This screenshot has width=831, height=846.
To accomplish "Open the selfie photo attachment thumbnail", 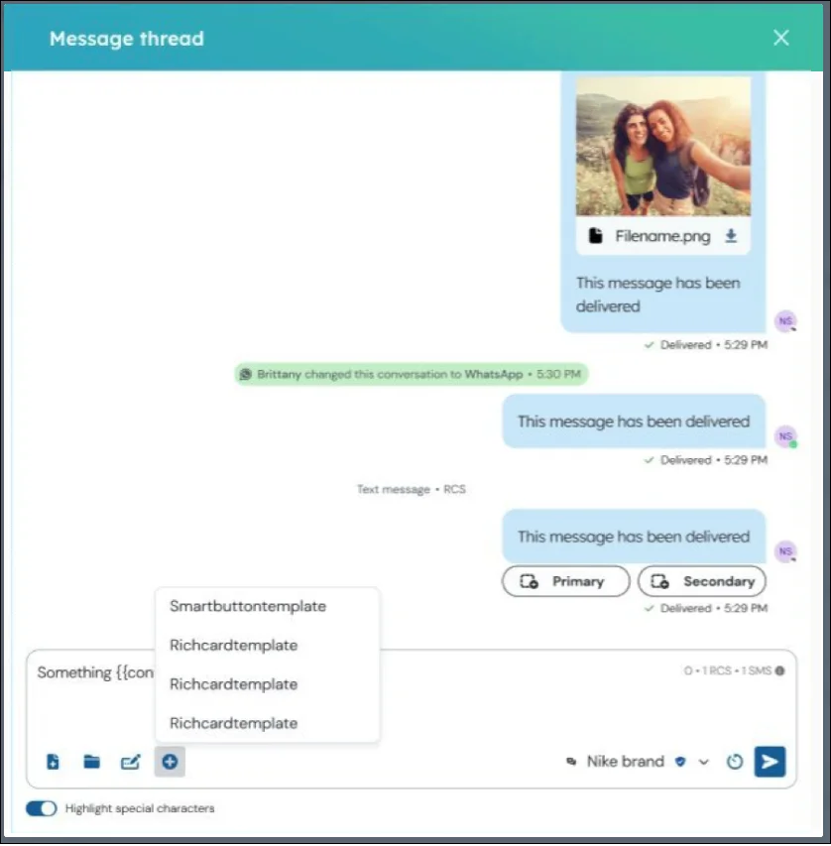I will click(x=662, y=146).
